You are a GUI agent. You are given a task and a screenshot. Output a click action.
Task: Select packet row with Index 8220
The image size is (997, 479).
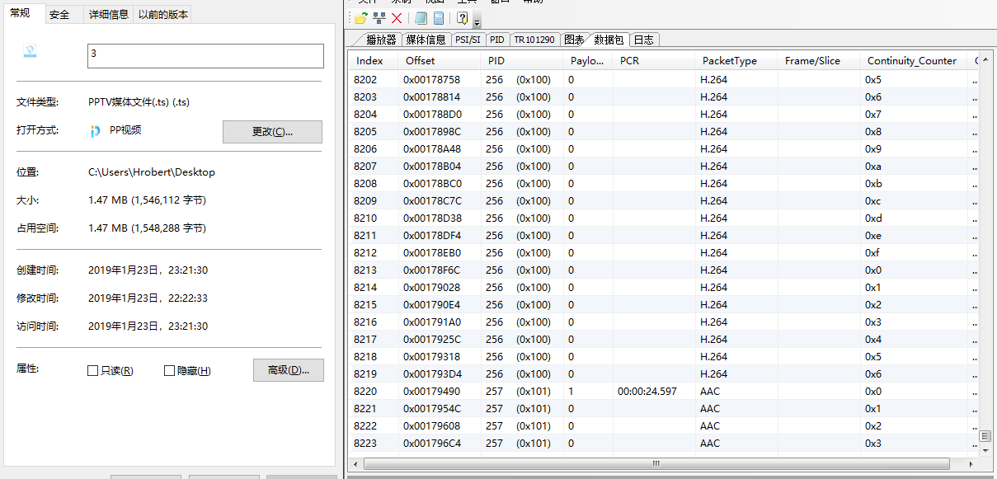pyautogui.click(x=664, y=392)
